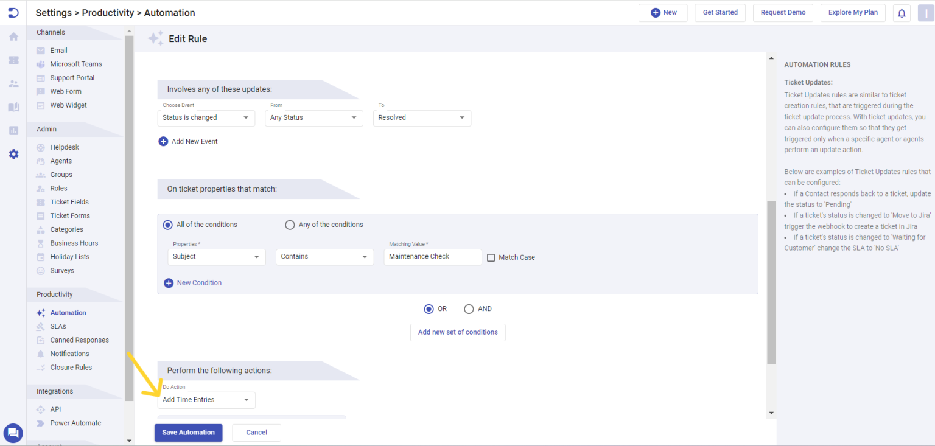
Task: Click the Add New Event link
Action: tap(188, 141)
